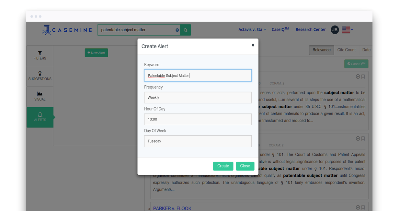Click the CASEMINE logo
The height and width of the screenshot is (211, 400).
67,30
